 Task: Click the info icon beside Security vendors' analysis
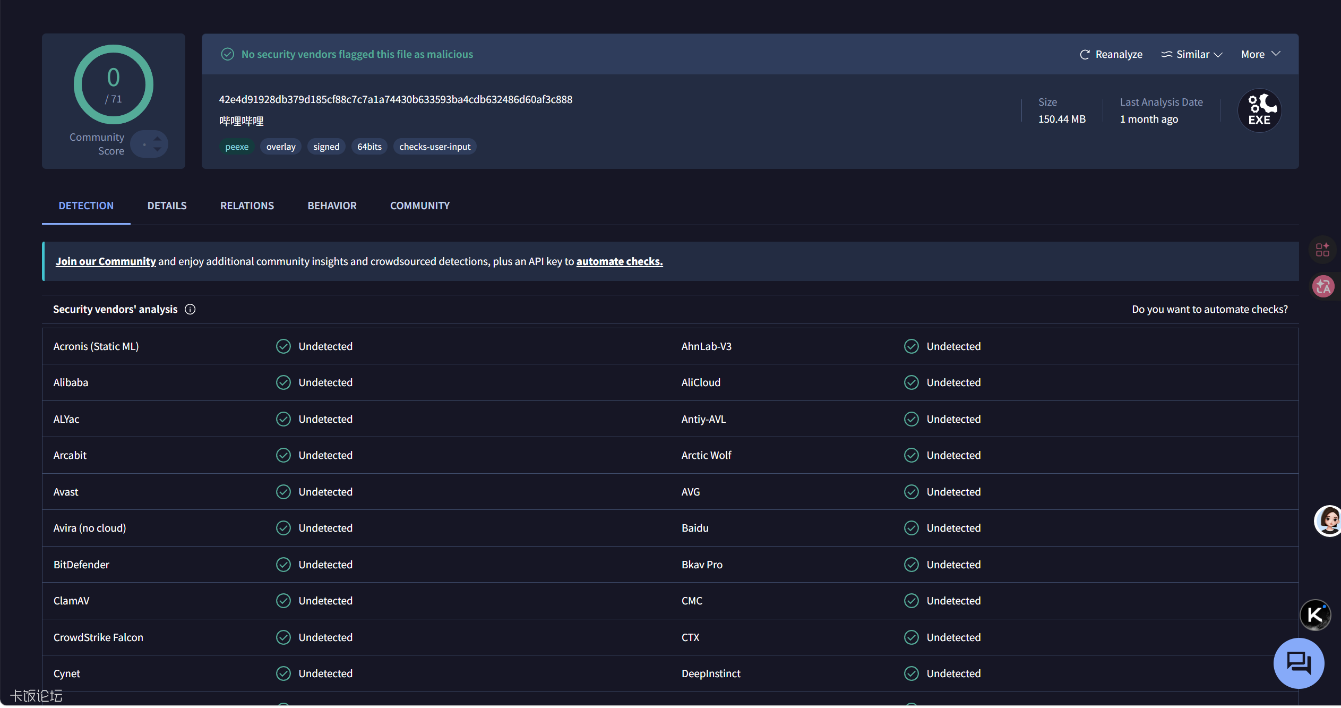tap(190, 309)
